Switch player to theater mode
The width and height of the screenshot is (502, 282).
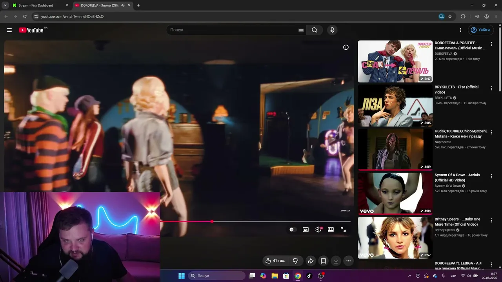click(x=331, y=230)
